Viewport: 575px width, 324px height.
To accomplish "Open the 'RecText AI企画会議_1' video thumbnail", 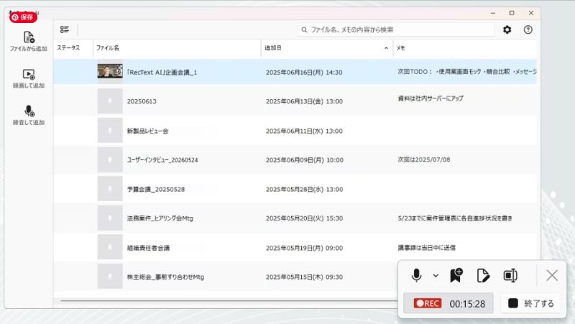I will (110, 72).
